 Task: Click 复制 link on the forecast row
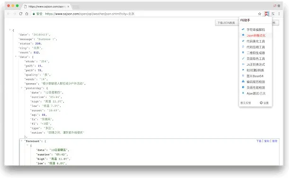pyautogui.click(x=267, y=141)
